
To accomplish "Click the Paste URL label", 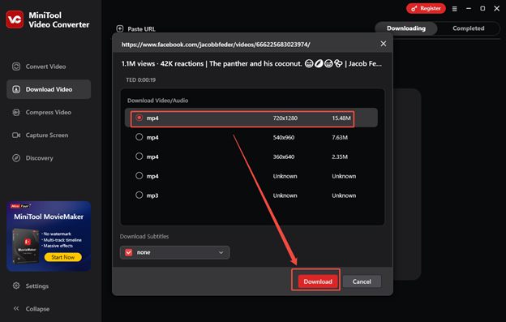I will click(141, 29).
